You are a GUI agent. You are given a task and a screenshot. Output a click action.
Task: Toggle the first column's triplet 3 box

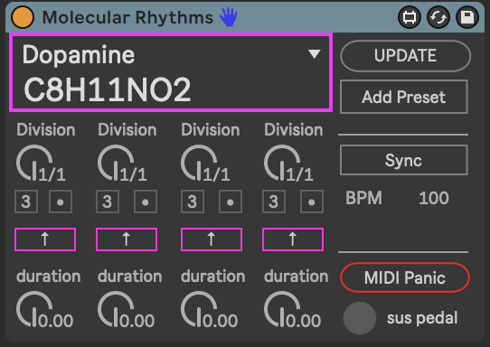[26, 202]
